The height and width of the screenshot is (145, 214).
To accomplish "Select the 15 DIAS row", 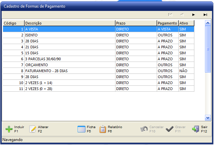I will (x=99, y=53).
